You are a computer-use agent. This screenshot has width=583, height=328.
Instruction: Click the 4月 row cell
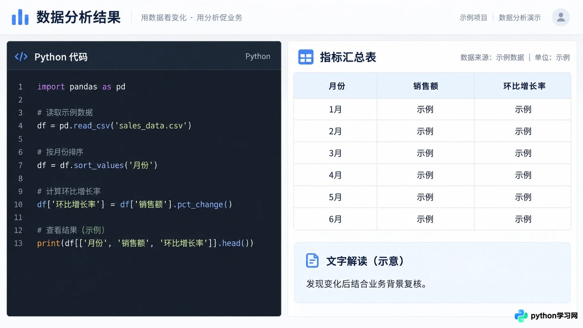pyautogui.click(x=336, y=175)
